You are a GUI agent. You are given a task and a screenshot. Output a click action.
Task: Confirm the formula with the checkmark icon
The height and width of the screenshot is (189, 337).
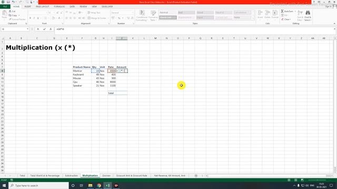[44, 29]
